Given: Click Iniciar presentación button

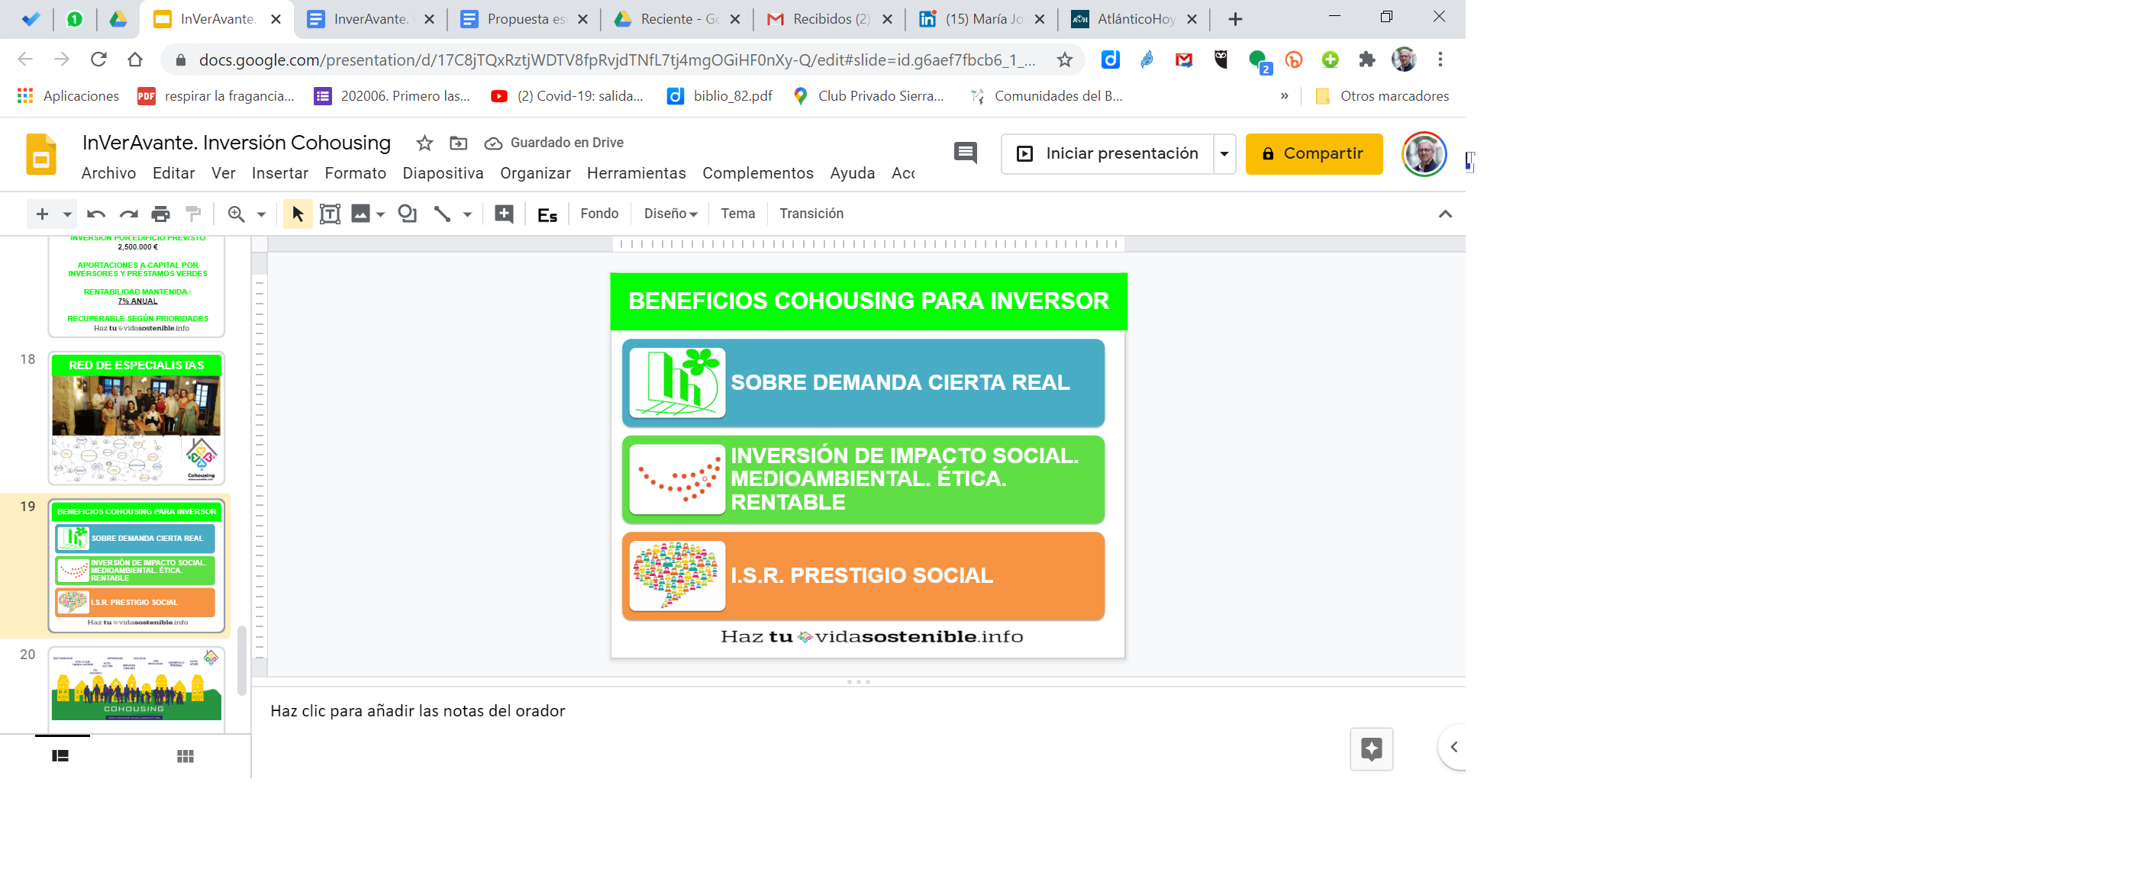Looking at the screenshot, I should tap(1108, 154).
